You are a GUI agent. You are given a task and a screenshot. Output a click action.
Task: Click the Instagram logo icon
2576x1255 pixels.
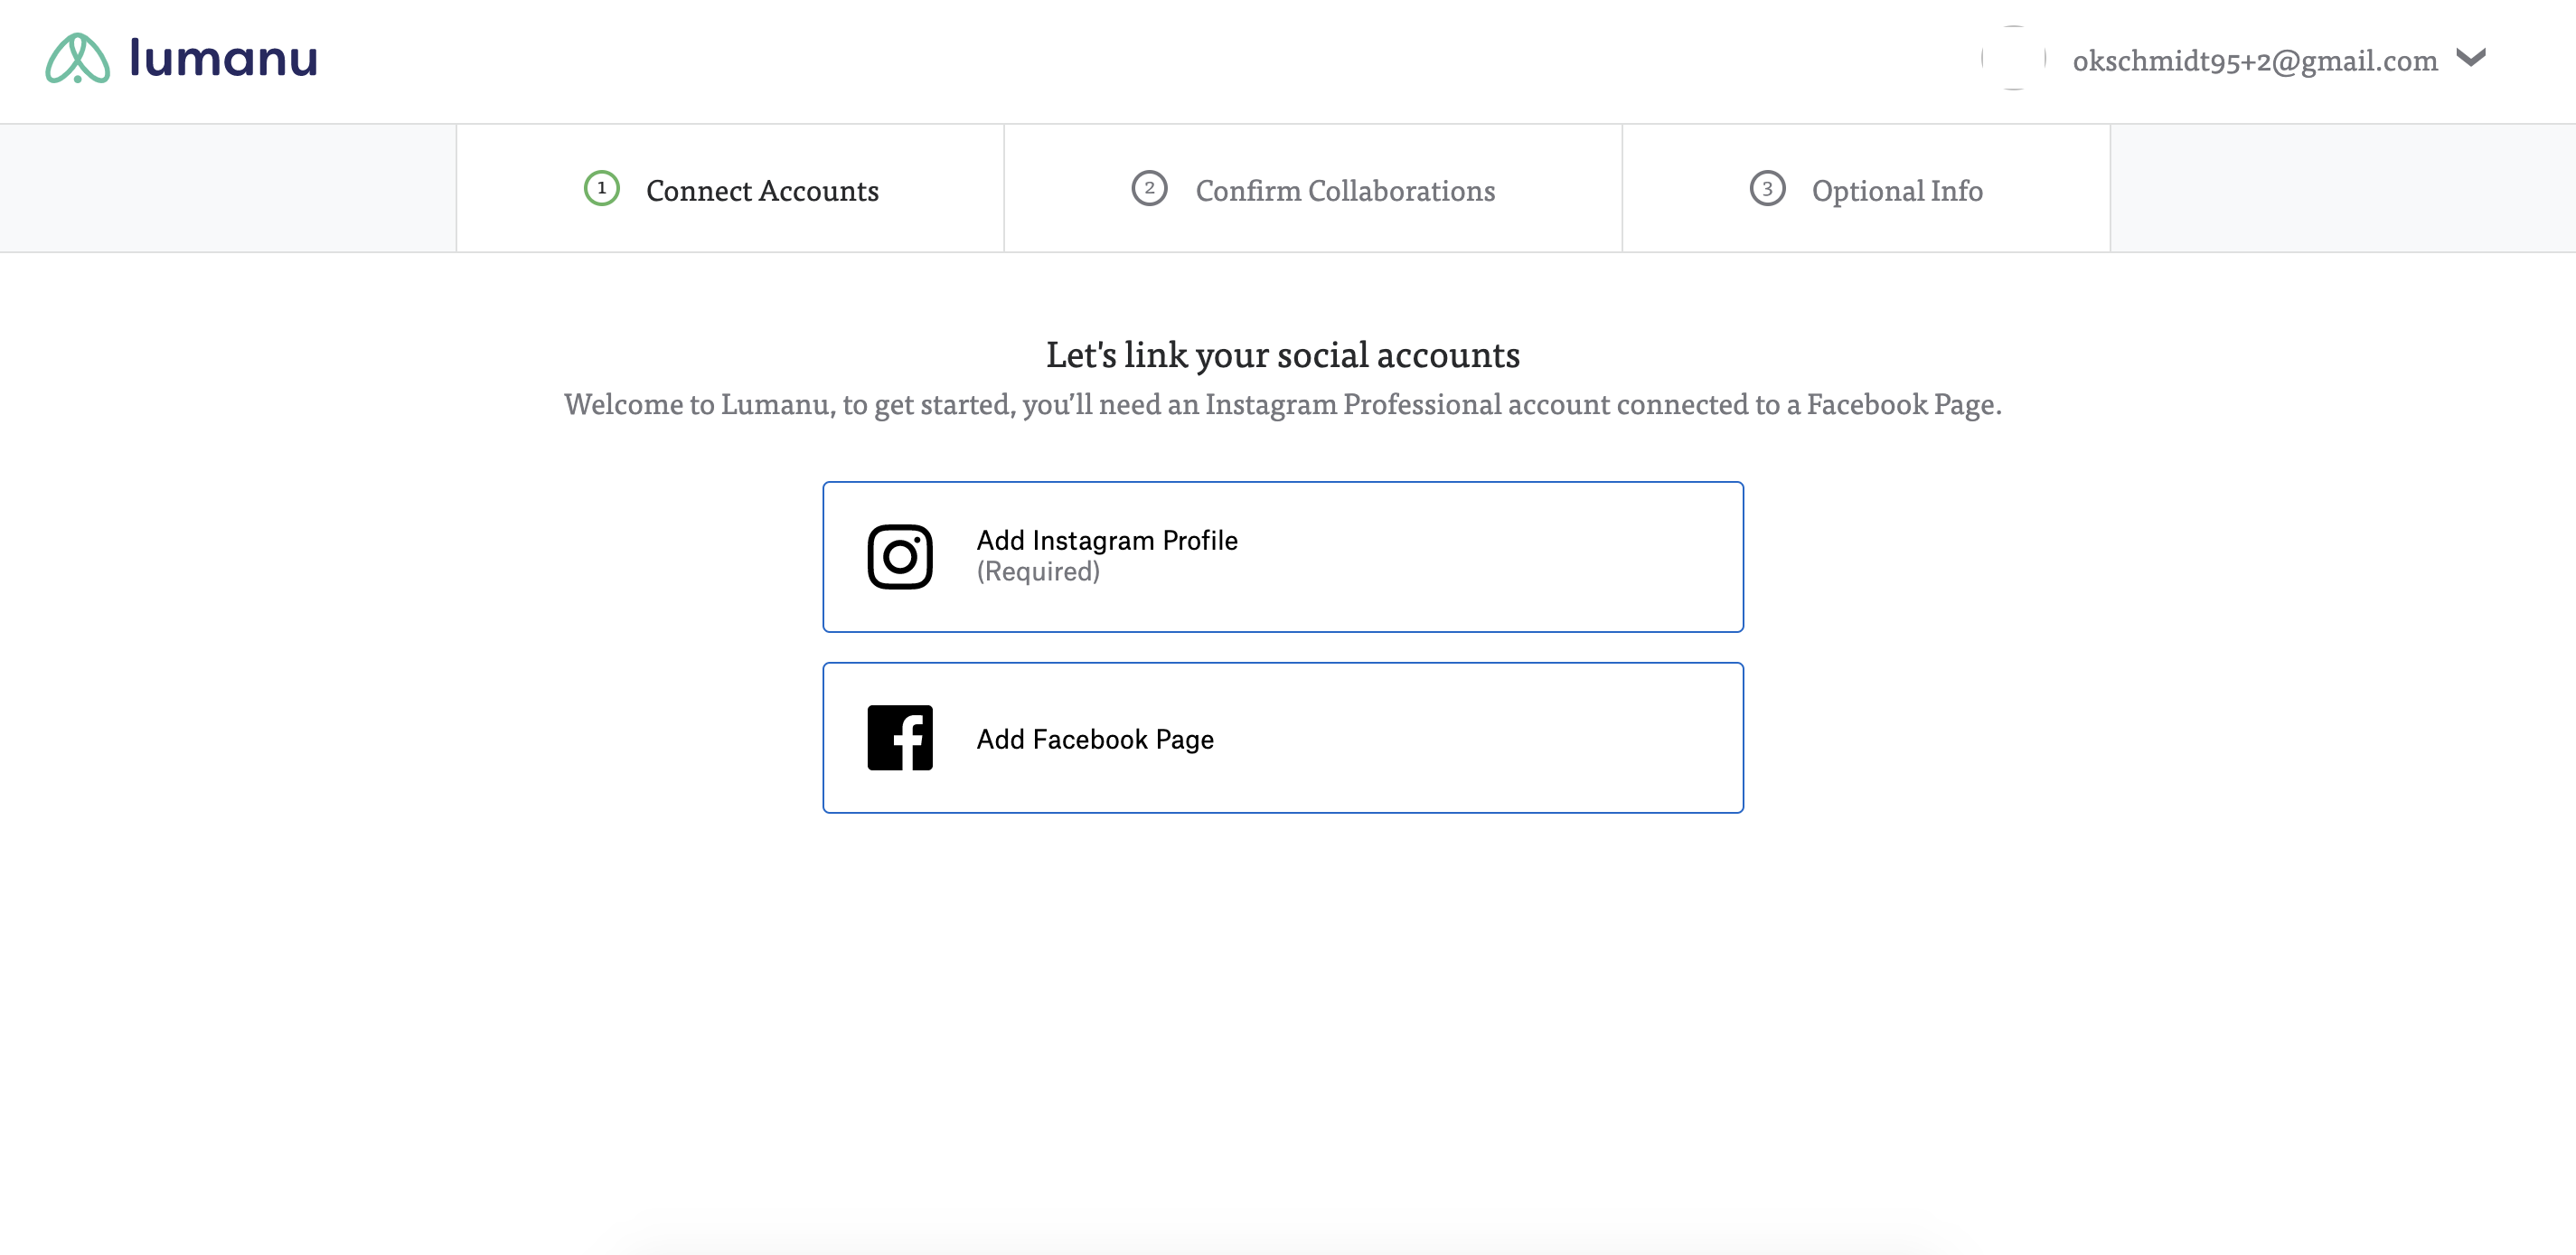[900, 557]
